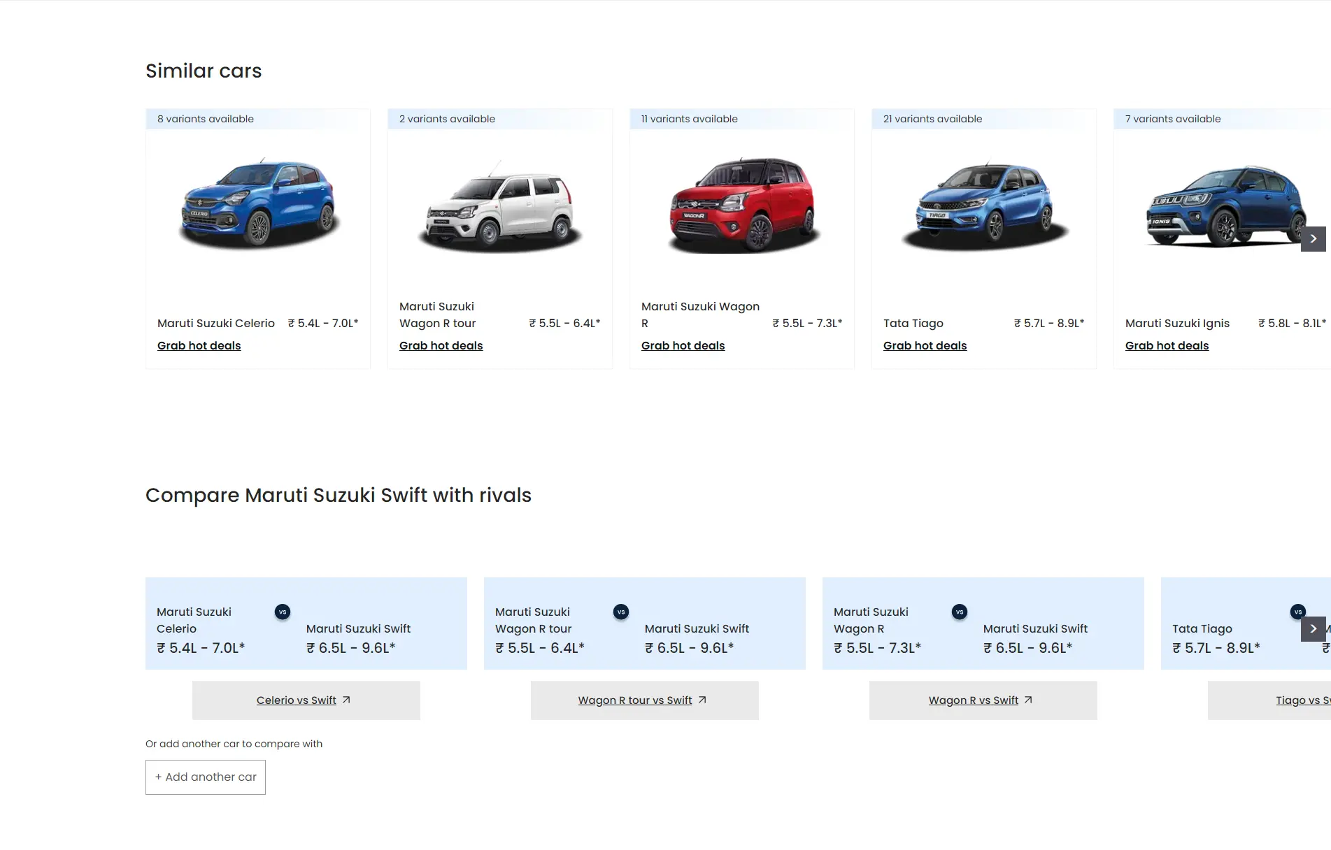This screenshot has width=1331, height=850.
Task: Click the external arrow icon beside Wagon R vs Swift
Action: coord(1028,700)
